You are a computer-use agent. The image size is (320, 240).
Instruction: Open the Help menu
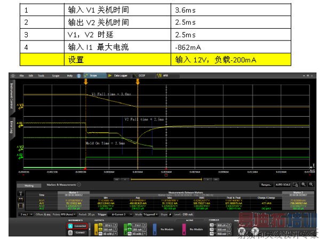point(70,76)
